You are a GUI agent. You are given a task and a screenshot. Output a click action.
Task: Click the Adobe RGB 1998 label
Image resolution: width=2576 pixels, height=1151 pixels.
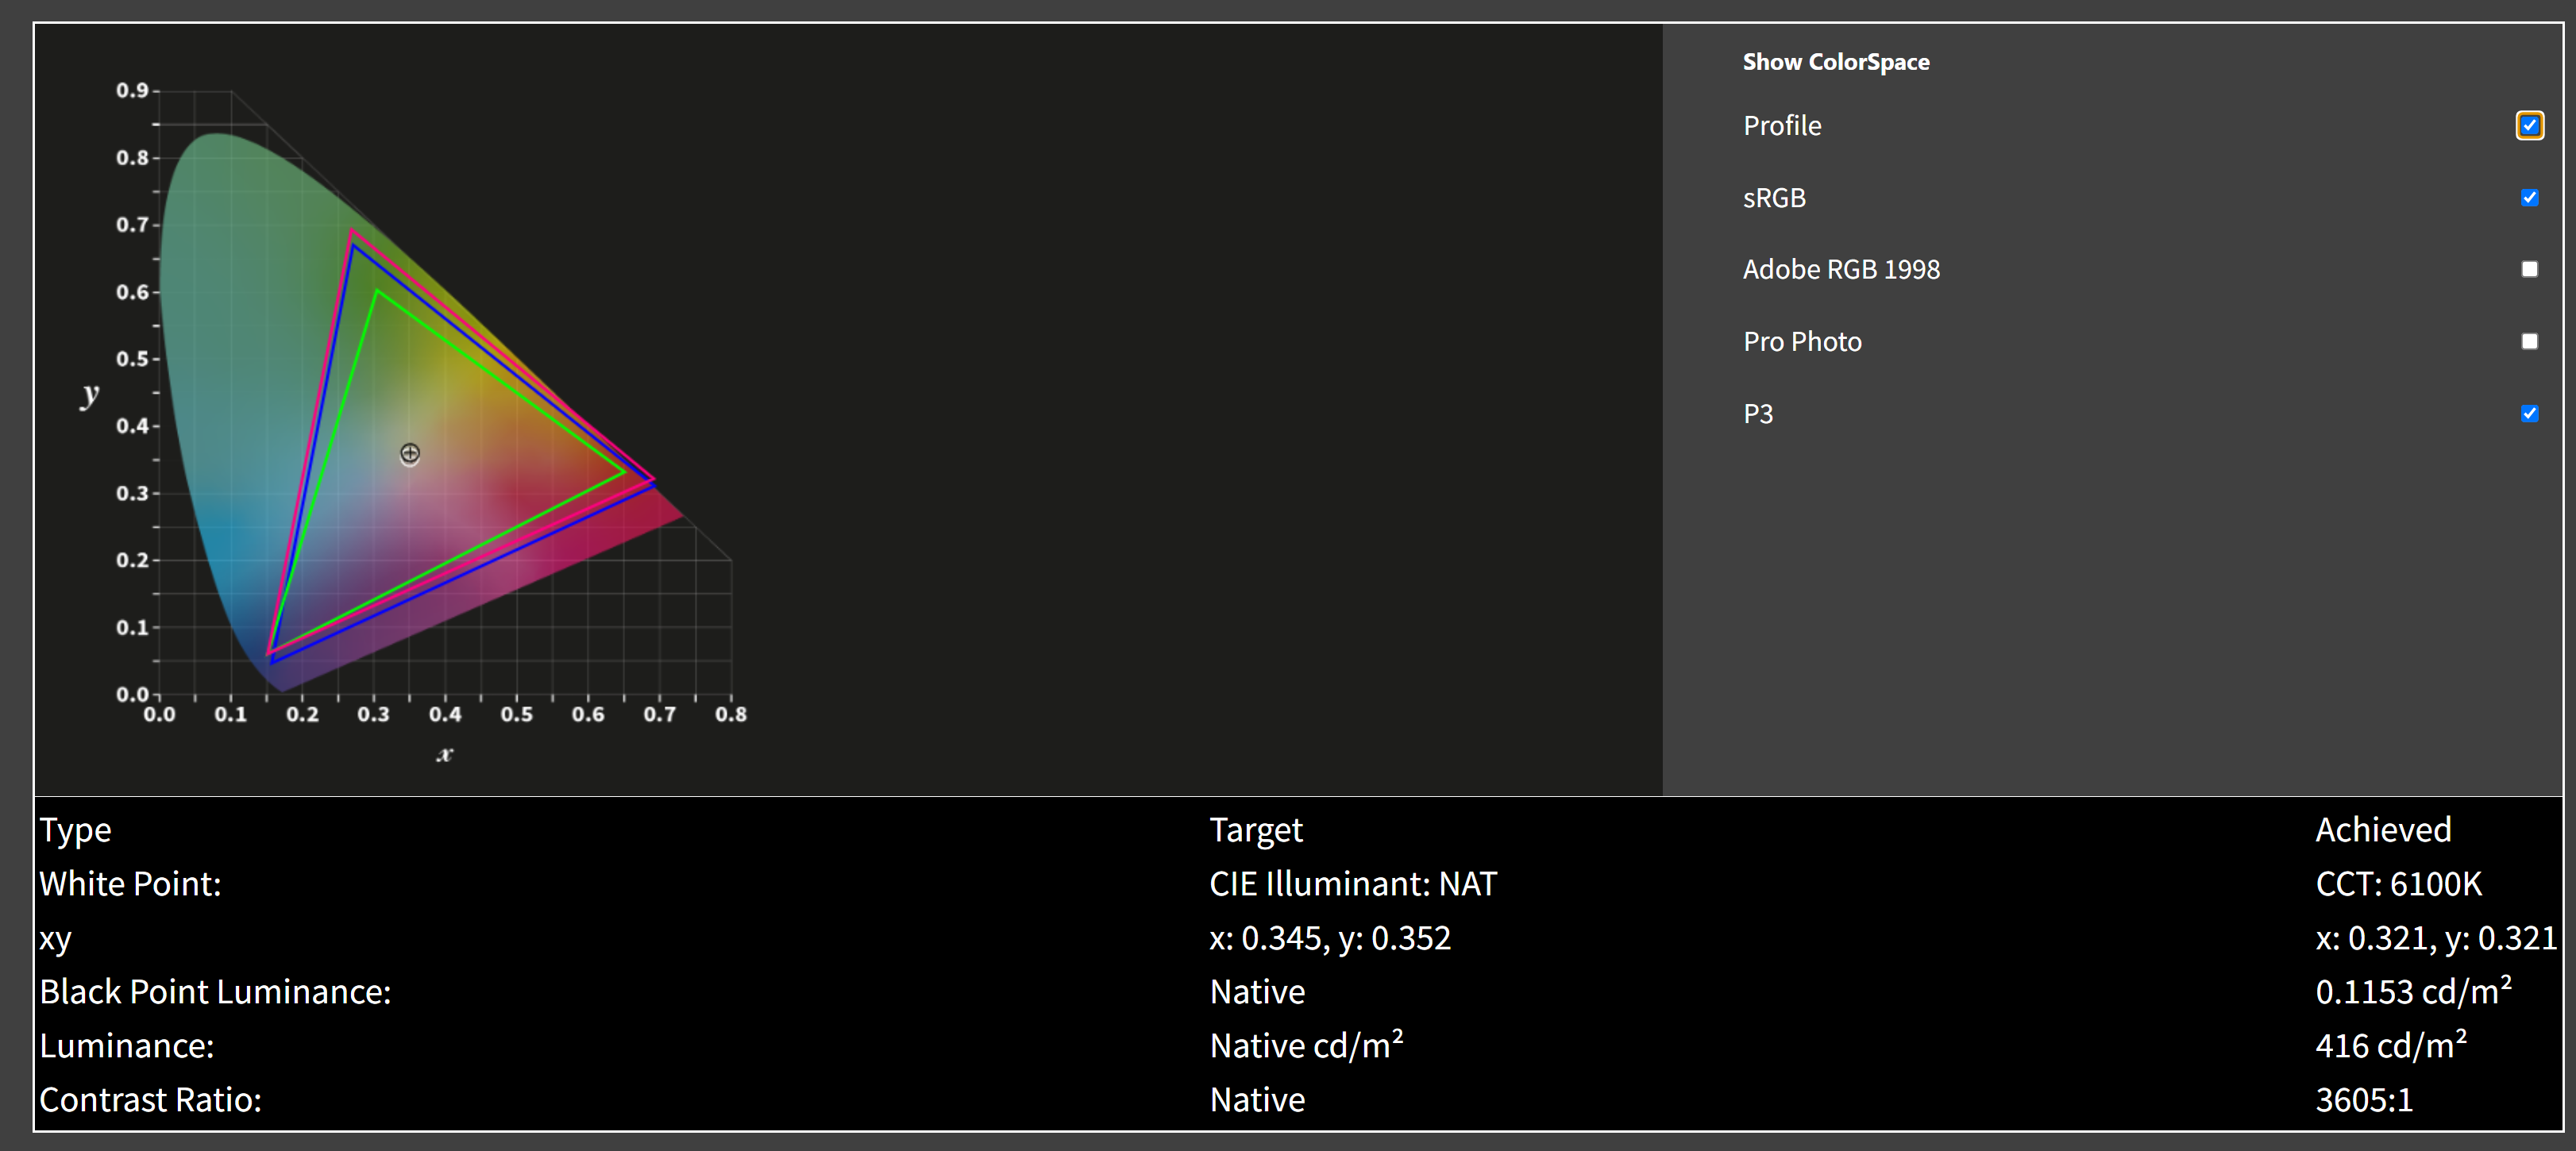click(x=1840, y=270)
